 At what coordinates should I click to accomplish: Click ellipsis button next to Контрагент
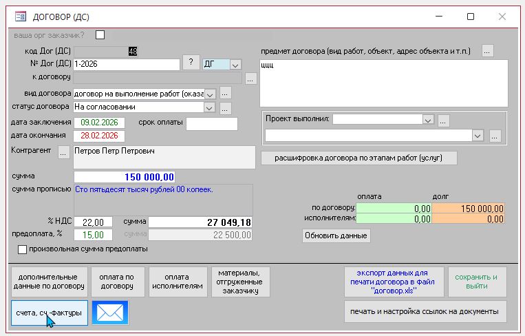click(64, 153)
